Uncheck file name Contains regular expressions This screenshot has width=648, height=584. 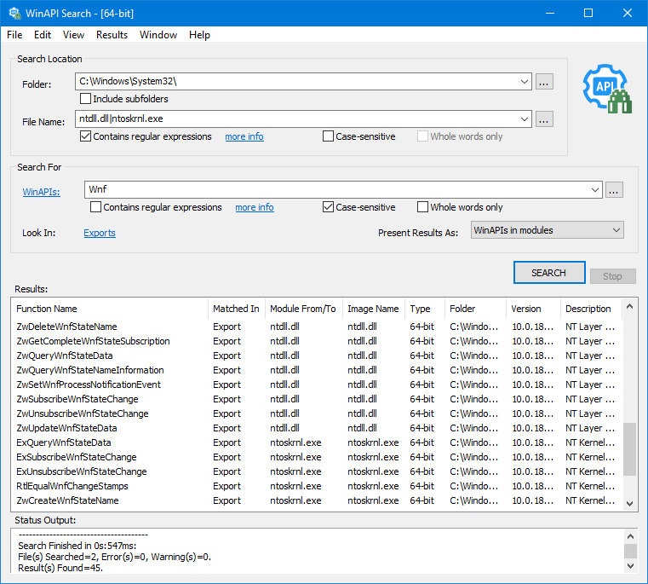tap(86, 136)
